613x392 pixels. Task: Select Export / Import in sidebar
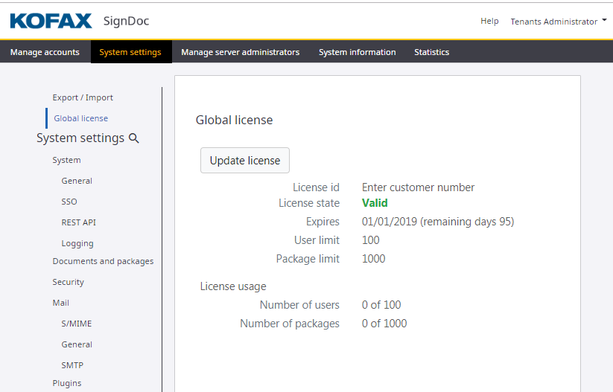click(83, 97)
